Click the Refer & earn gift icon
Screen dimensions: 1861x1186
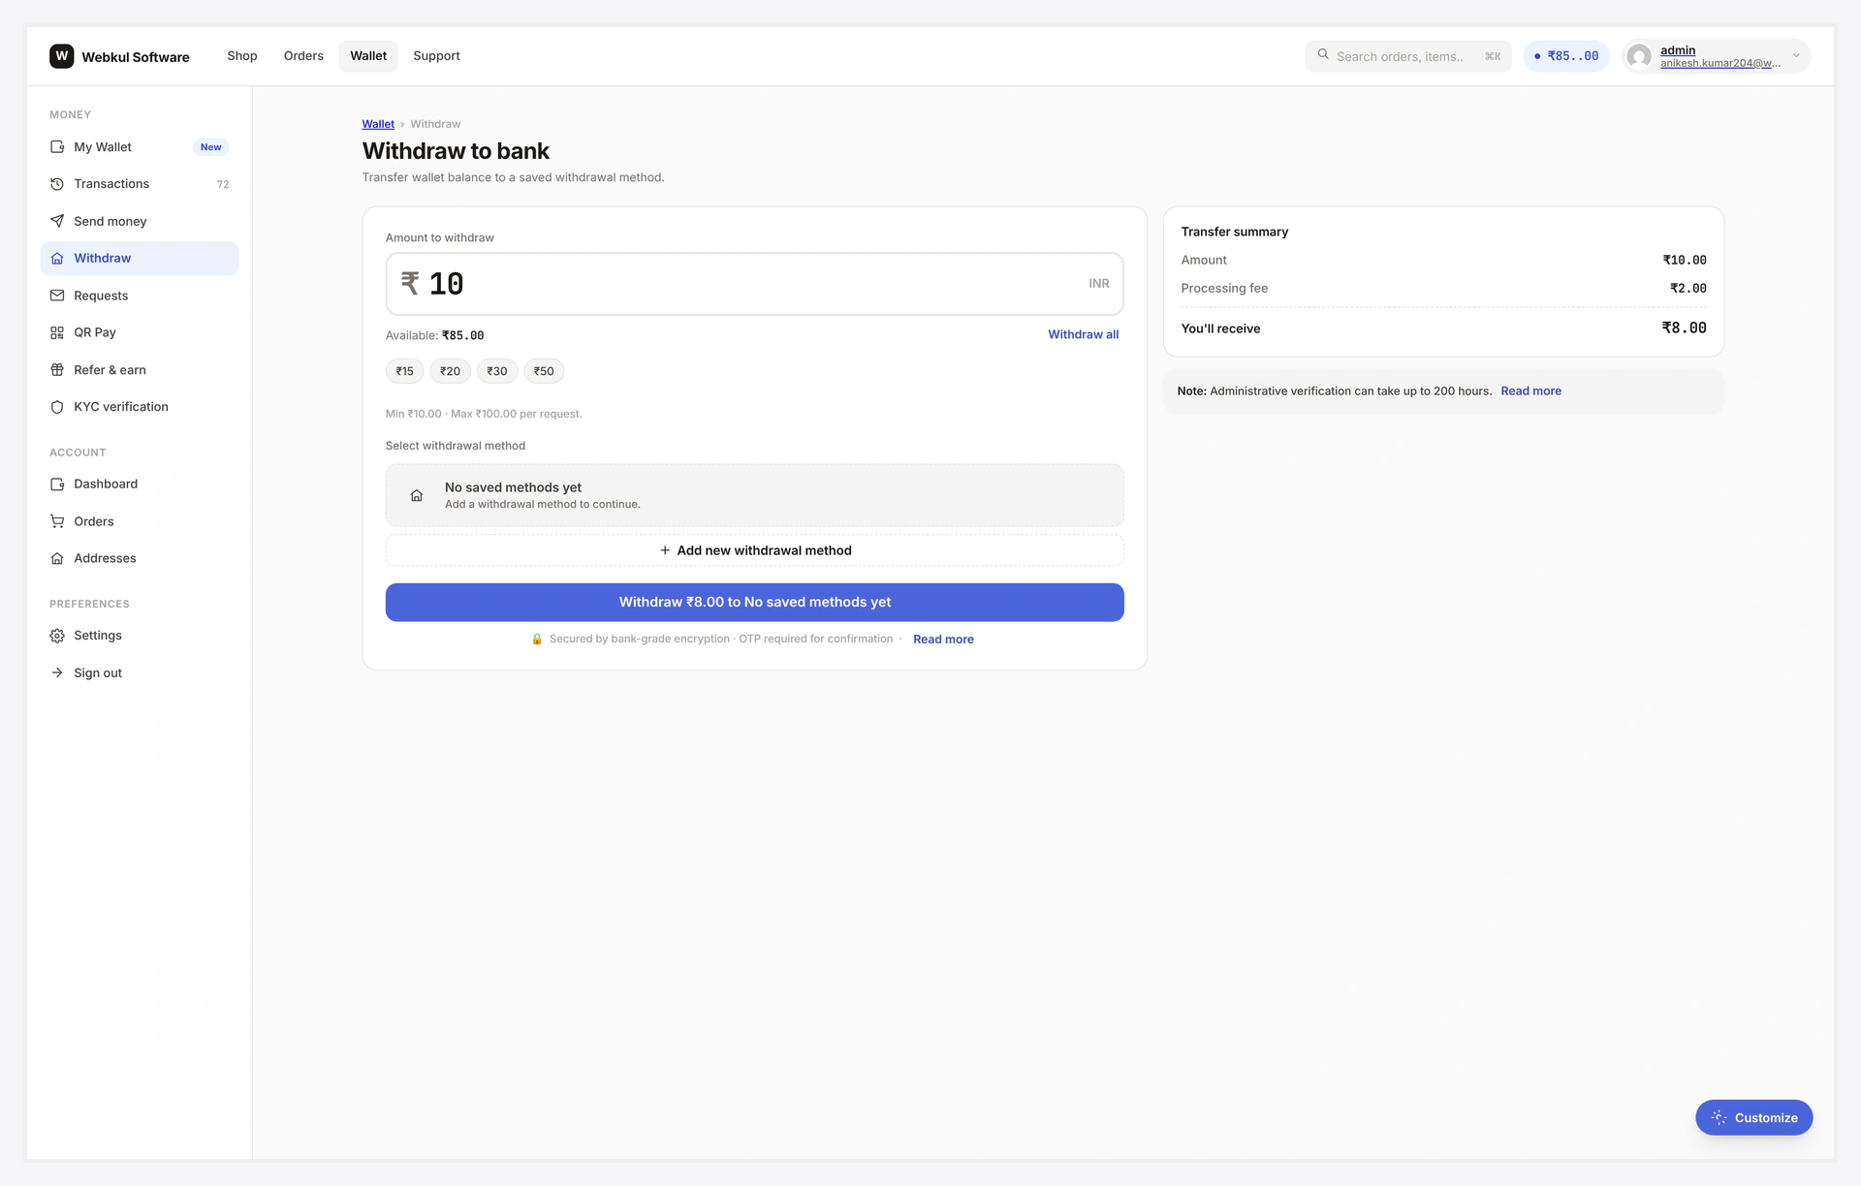[57, 370]
